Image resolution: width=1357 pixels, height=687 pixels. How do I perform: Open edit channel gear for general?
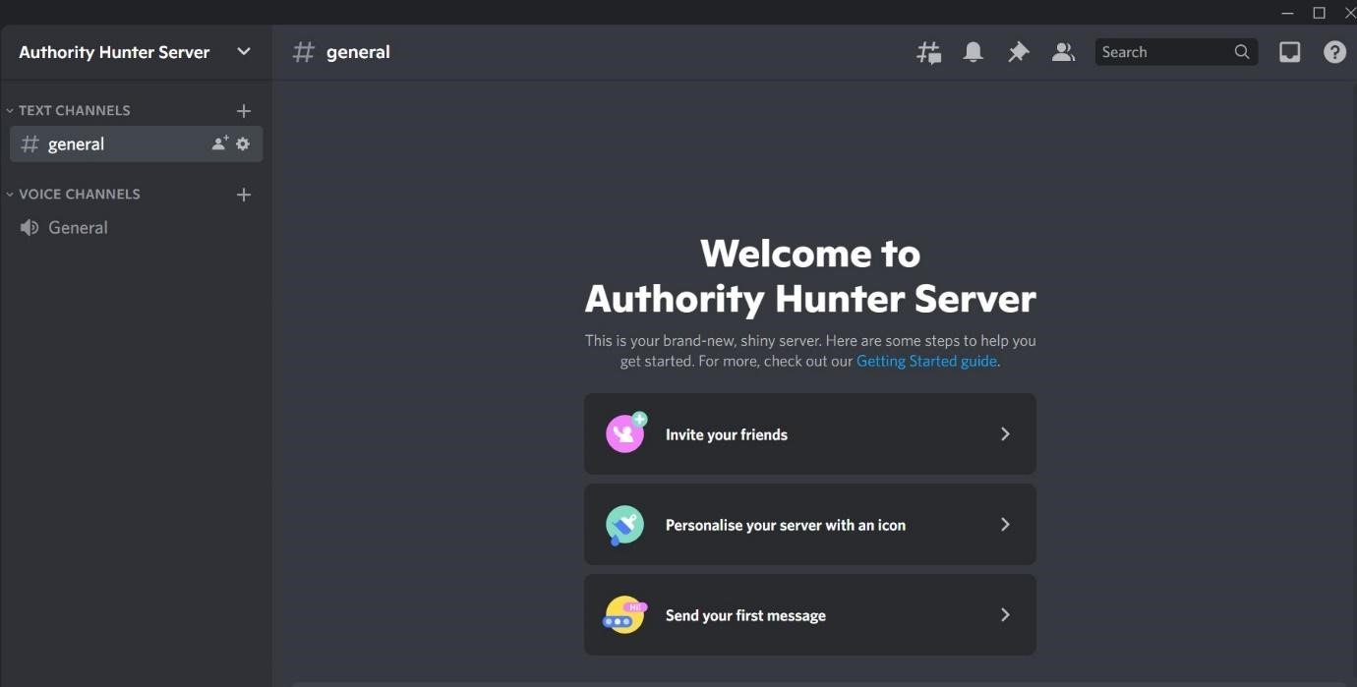tap(243, 143)
